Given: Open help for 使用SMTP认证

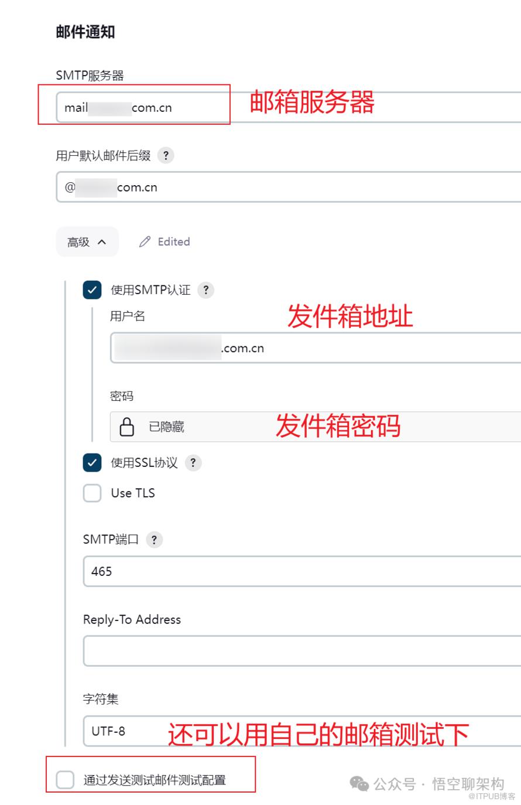Looking at the screenshot, I should [x=205, y=290].
